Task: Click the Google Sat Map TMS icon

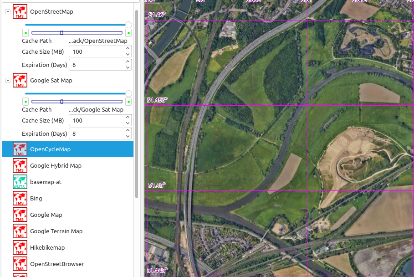Action: [x=20, y=80]
